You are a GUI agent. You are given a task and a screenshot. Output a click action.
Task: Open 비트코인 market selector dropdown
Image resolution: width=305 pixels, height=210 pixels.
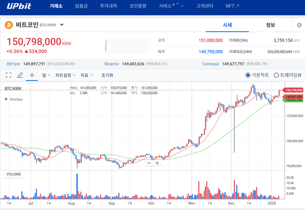tap(62, 25)
